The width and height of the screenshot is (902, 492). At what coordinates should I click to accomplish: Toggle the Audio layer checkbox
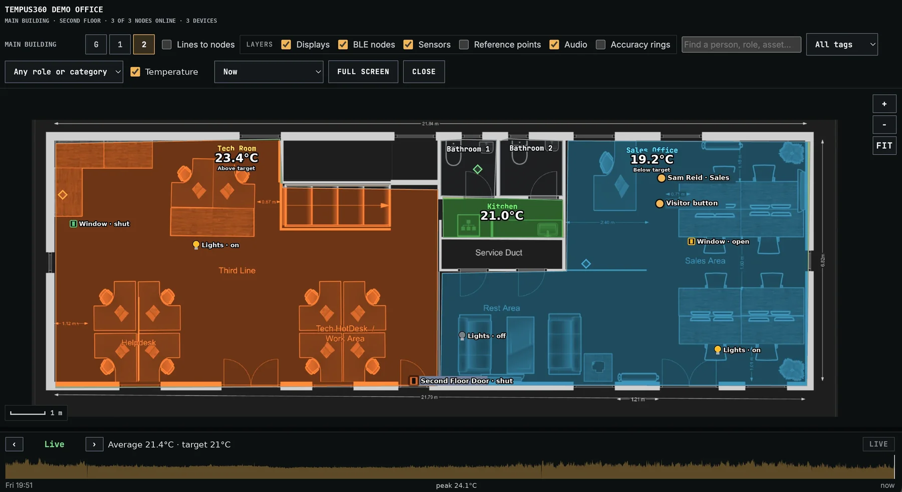pyautogui.click(x=554, y=45)
